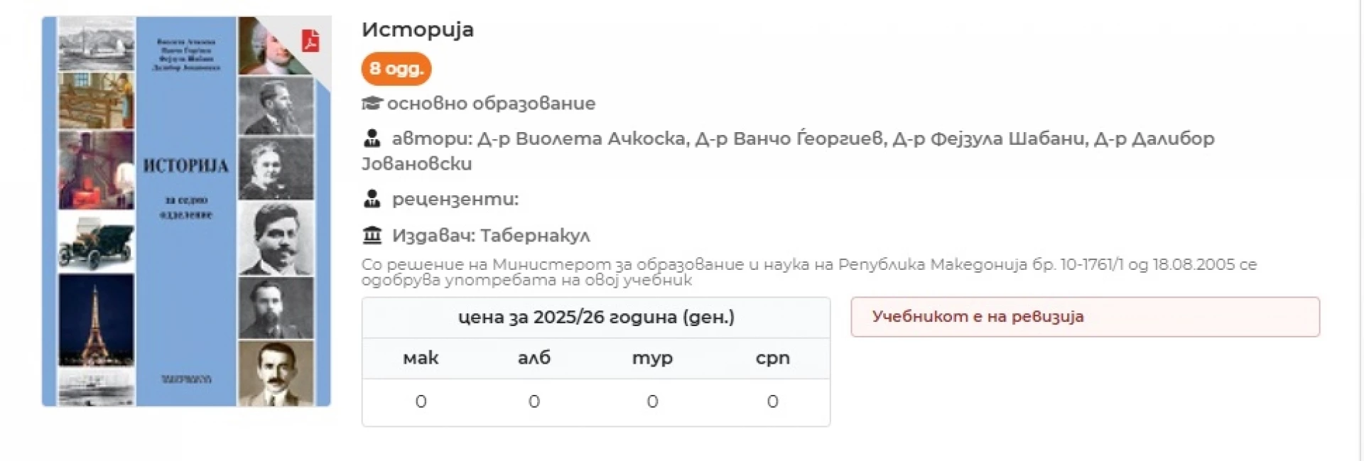Click the основно образование label
The width and height of the screenshot is (1364, 461).
(491, 104)
